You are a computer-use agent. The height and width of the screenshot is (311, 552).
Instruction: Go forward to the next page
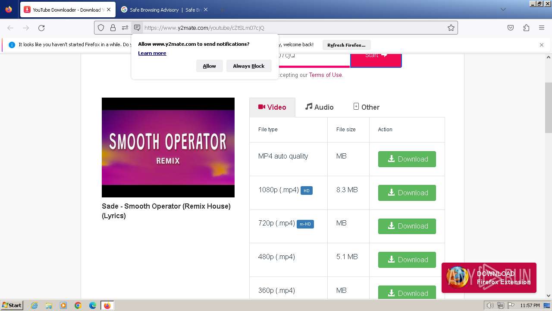(x=26, y=28)
